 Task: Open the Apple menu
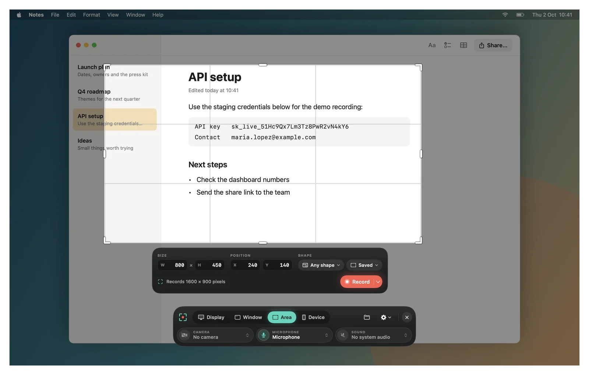click(19, 15)
